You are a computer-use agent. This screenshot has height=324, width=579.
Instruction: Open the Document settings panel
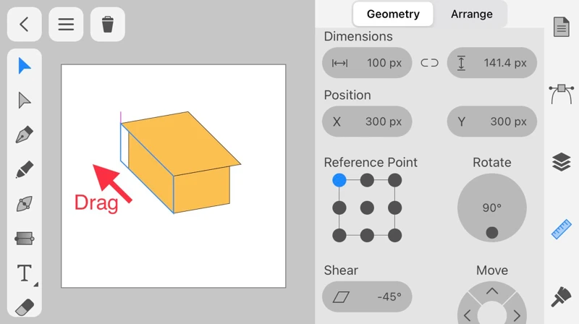[562, 27]
